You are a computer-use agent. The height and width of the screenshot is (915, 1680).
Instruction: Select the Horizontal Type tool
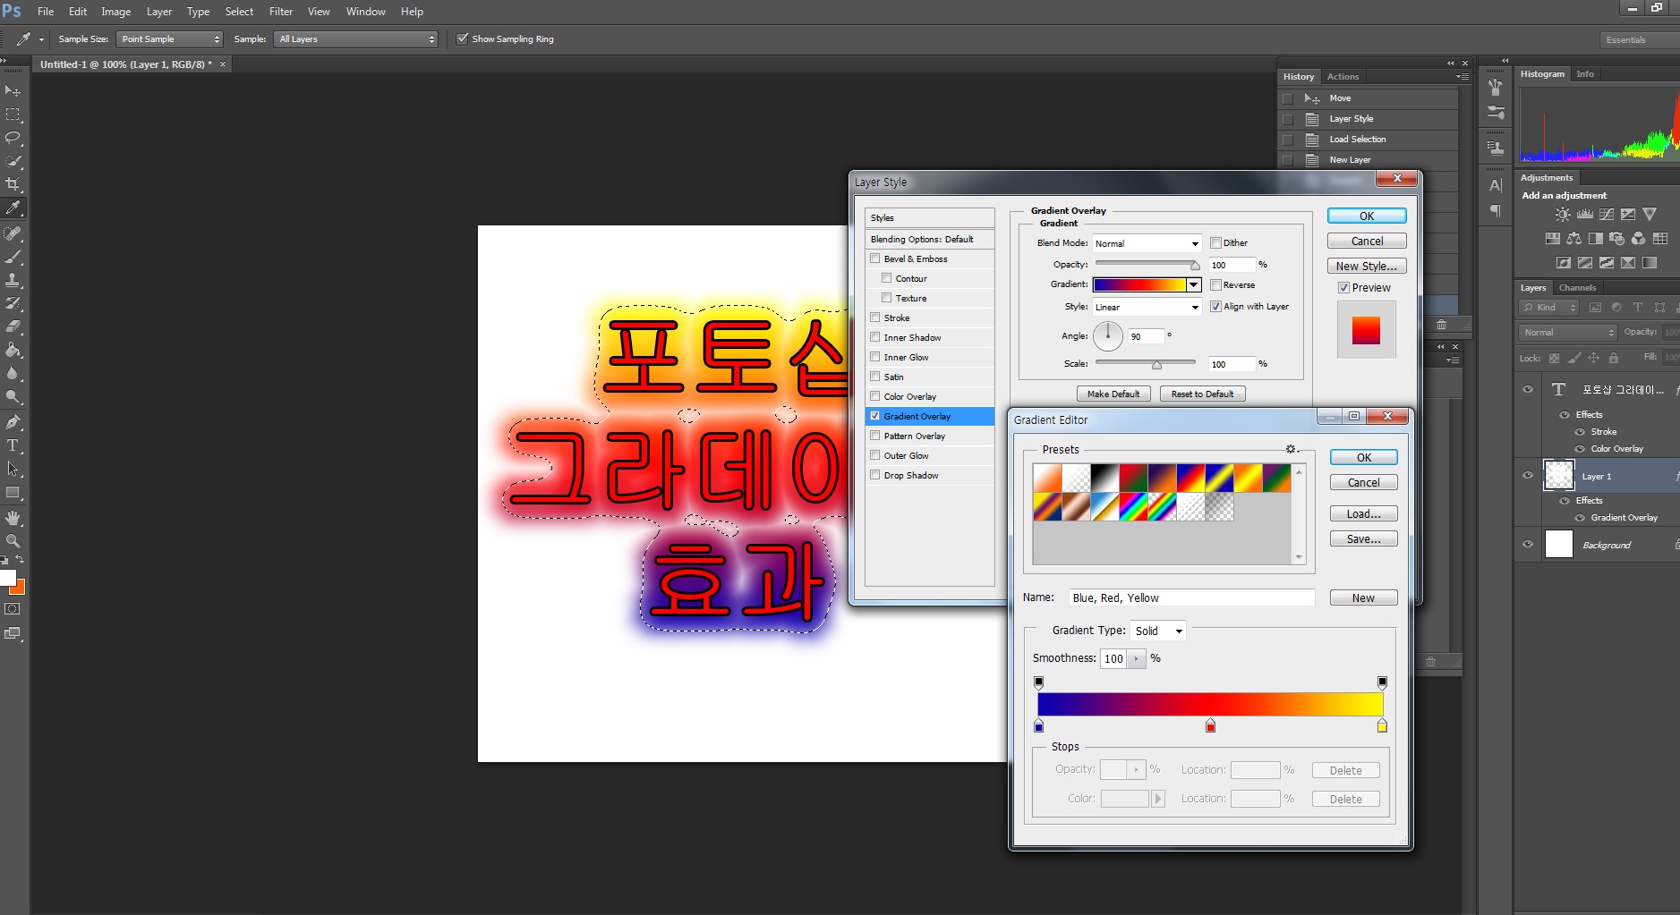13,445
